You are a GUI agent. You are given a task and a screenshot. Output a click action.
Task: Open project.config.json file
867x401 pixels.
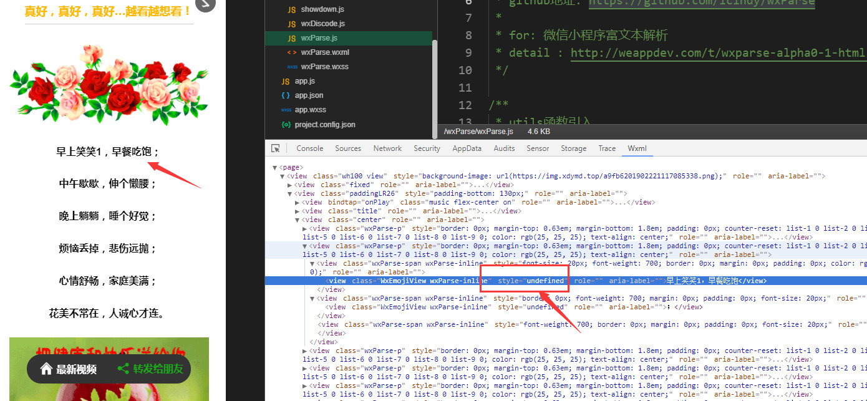coord(325,125)
